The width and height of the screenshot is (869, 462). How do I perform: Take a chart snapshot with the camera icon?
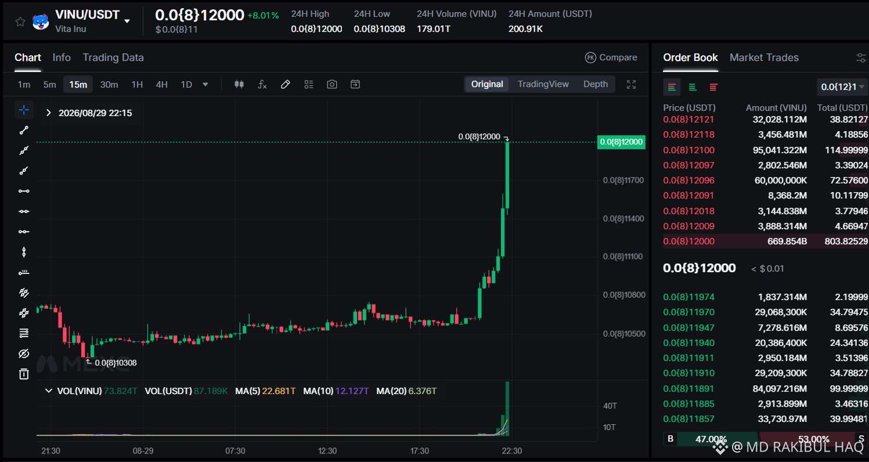click(x=331, y=84)
